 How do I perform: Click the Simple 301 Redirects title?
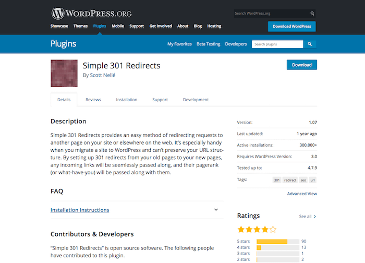point(121,66)
